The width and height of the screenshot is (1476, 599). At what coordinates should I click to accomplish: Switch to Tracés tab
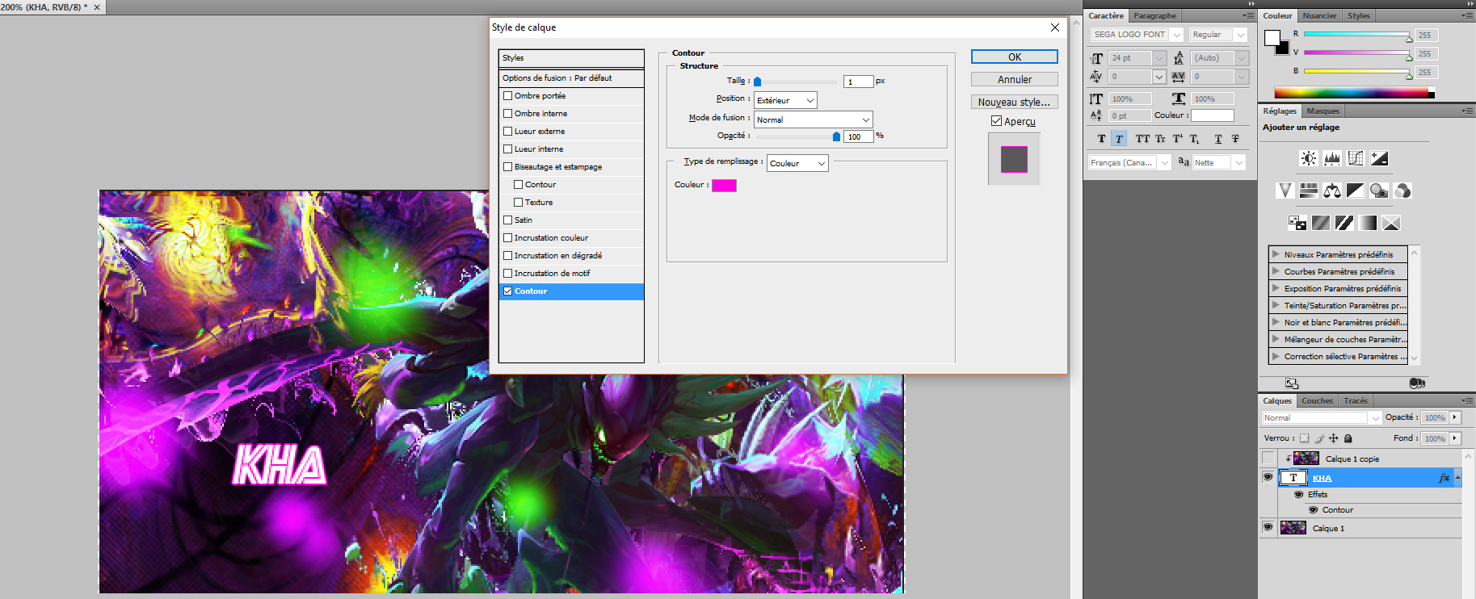tap(1356, 401)
